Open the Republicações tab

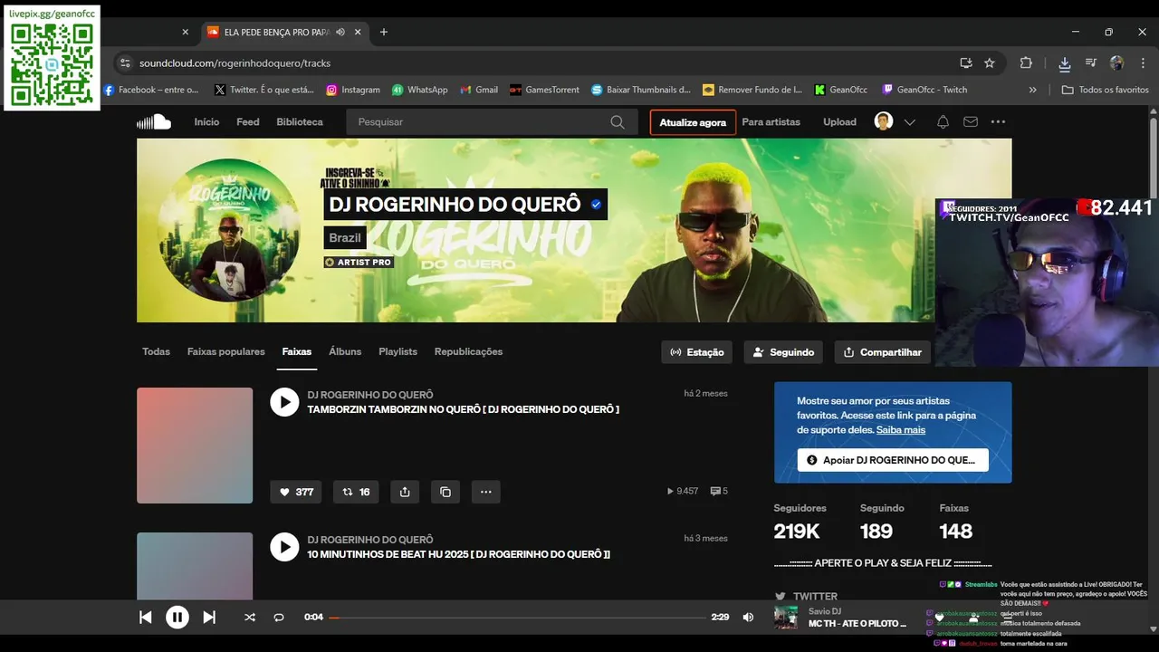pos(468,351)
